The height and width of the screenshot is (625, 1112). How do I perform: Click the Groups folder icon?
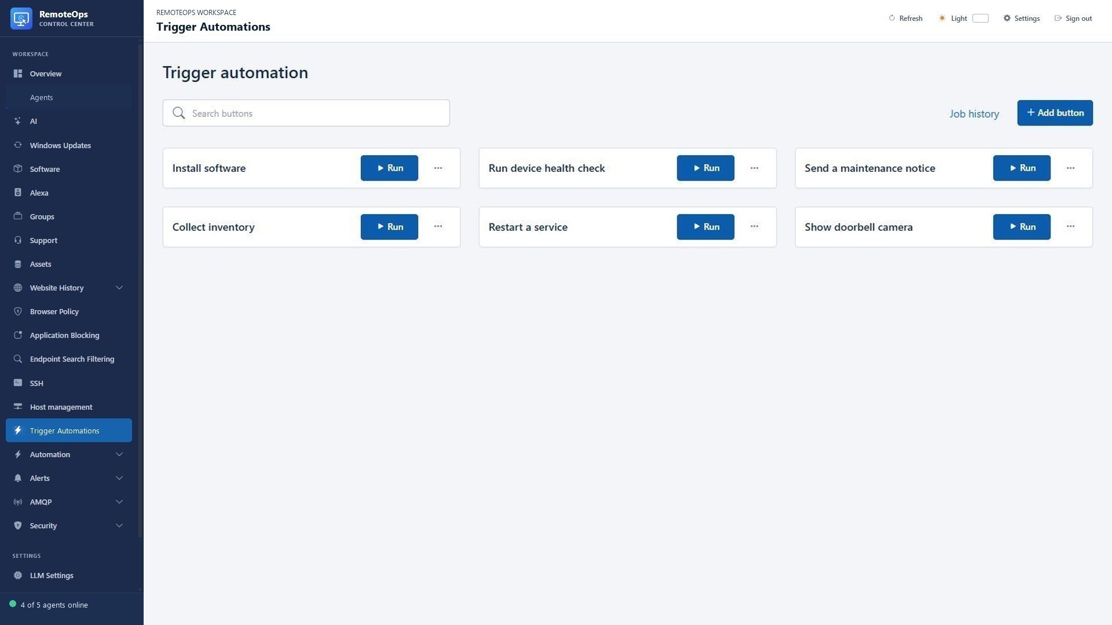(18, 216)
